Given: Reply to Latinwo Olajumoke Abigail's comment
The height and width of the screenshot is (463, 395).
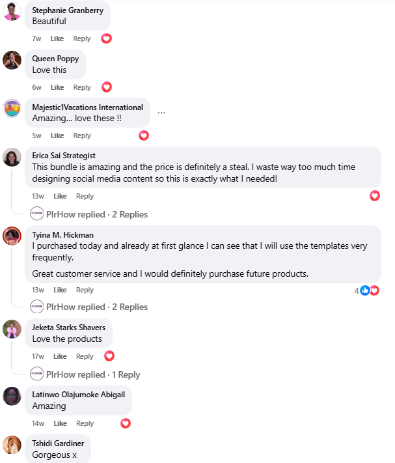Looking at the screenshot, I should 85,424.
